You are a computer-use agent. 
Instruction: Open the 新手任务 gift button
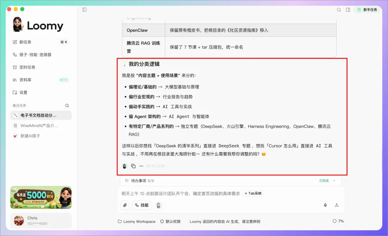click(367, 10)
